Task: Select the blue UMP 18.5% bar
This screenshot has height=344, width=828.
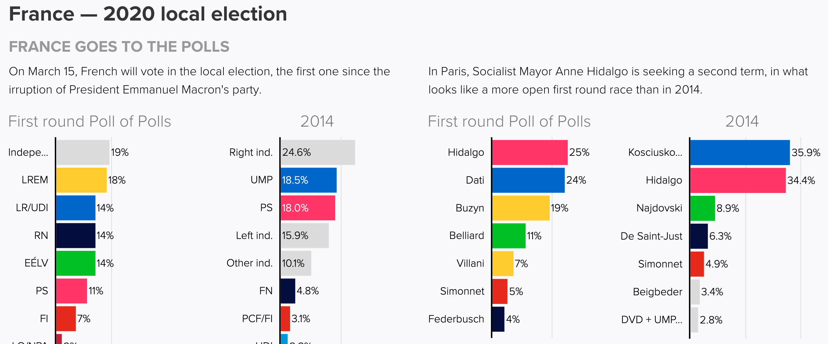Action: click(308, 180)
